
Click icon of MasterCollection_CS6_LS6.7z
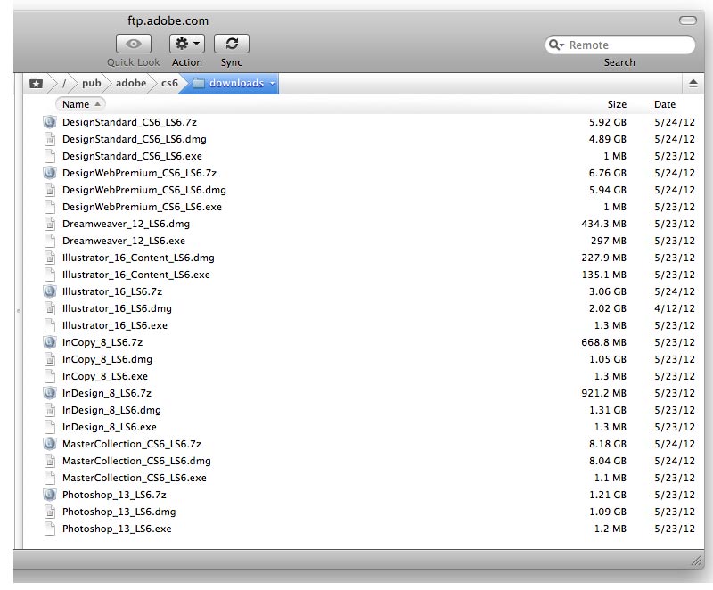point(50,444)
